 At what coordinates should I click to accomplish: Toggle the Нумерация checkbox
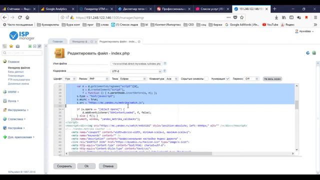pos(227,79)
